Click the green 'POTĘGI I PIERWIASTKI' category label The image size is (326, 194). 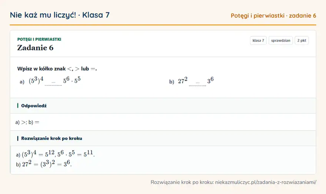pyautogui.click(x=39, y=39)
